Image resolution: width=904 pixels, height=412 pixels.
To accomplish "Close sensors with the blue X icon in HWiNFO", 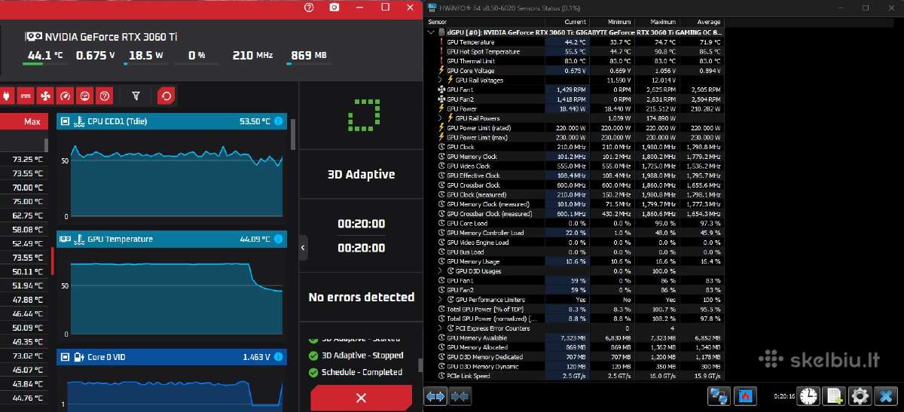I will [x=885, y=395].
